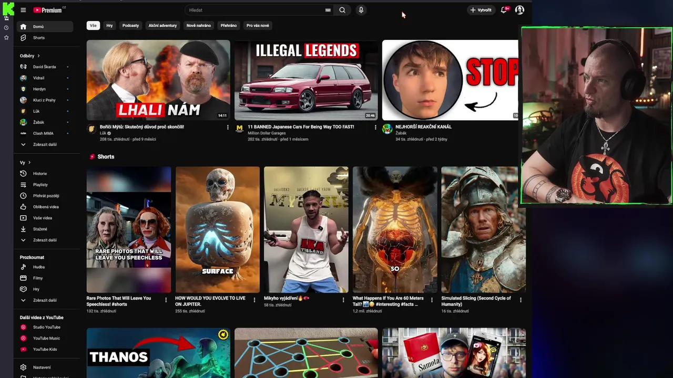Open Oblíbená videa
The width and height of the screenshot is (673, 378).
[x=44, y=207]
